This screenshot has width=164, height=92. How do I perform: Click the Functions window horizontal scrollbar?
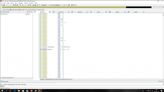17,78
